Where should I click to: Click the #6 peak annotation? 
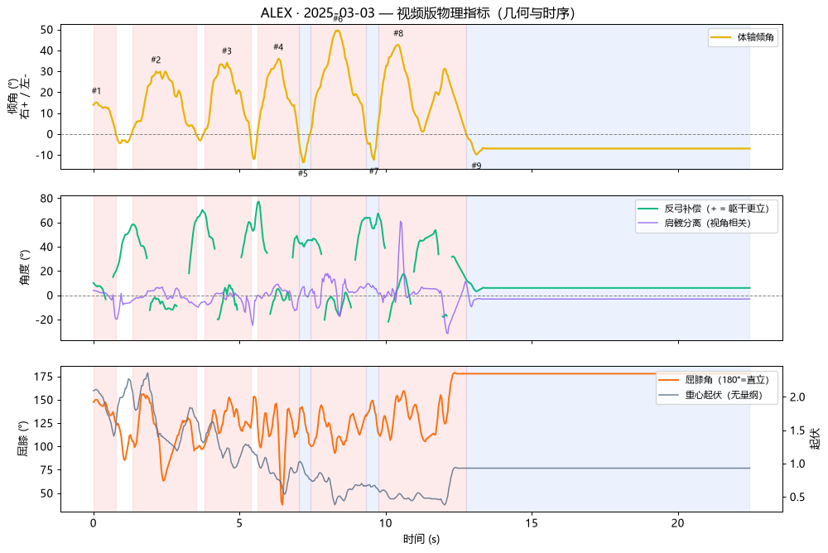(x=338, y=18)
